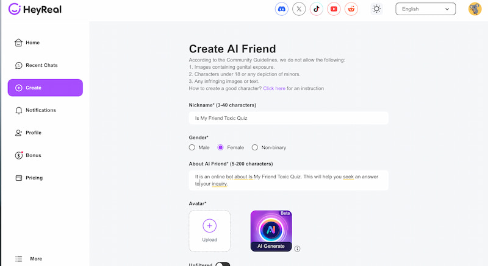Follow the 'Click here' instruction link
Screen dimensions: 488x266
click(x=274, y=88)
